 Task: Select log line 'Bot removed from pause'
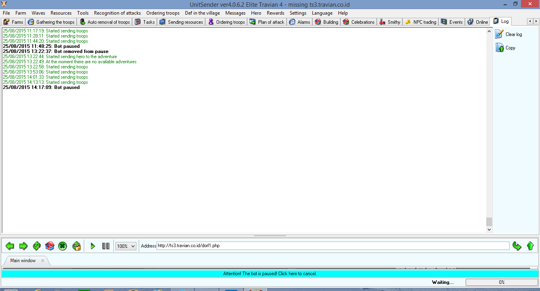click(x=55, y=51)
